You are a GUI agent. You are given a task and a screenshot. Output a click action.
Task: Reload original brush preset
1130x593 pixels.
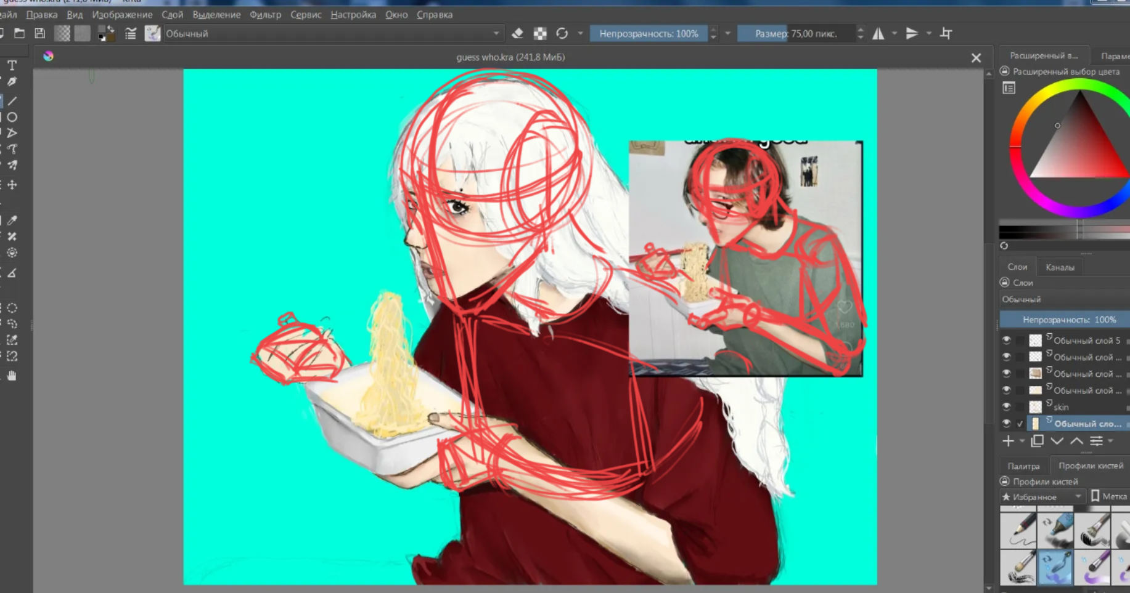pos(562,33)
